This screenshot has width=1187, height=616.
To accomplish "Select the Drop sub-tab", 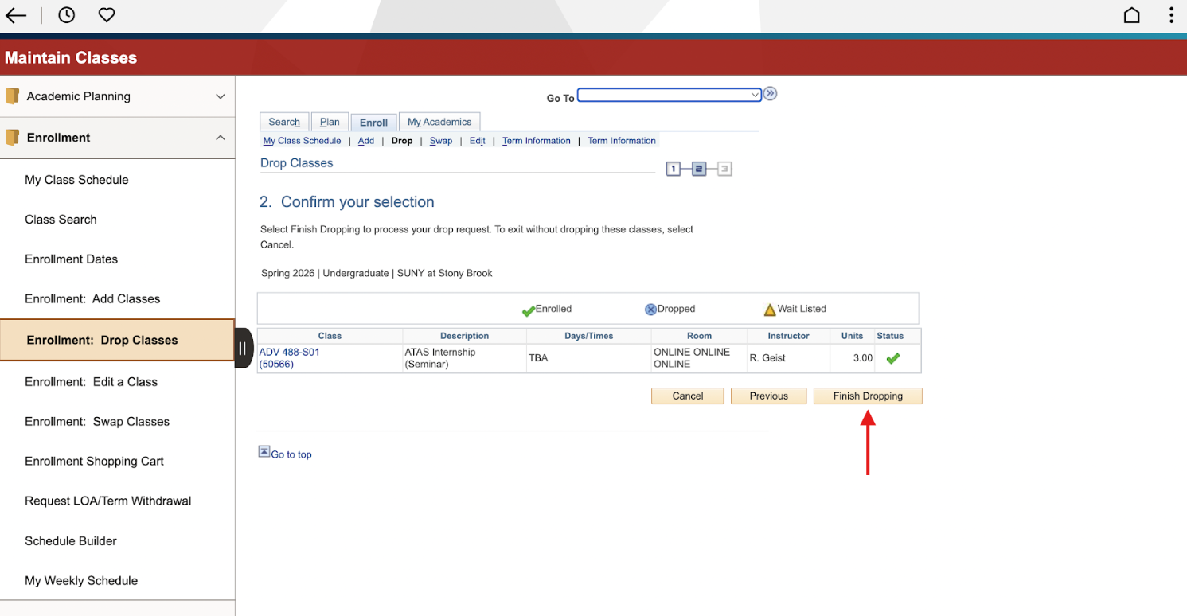I will (x=402, y=141).
